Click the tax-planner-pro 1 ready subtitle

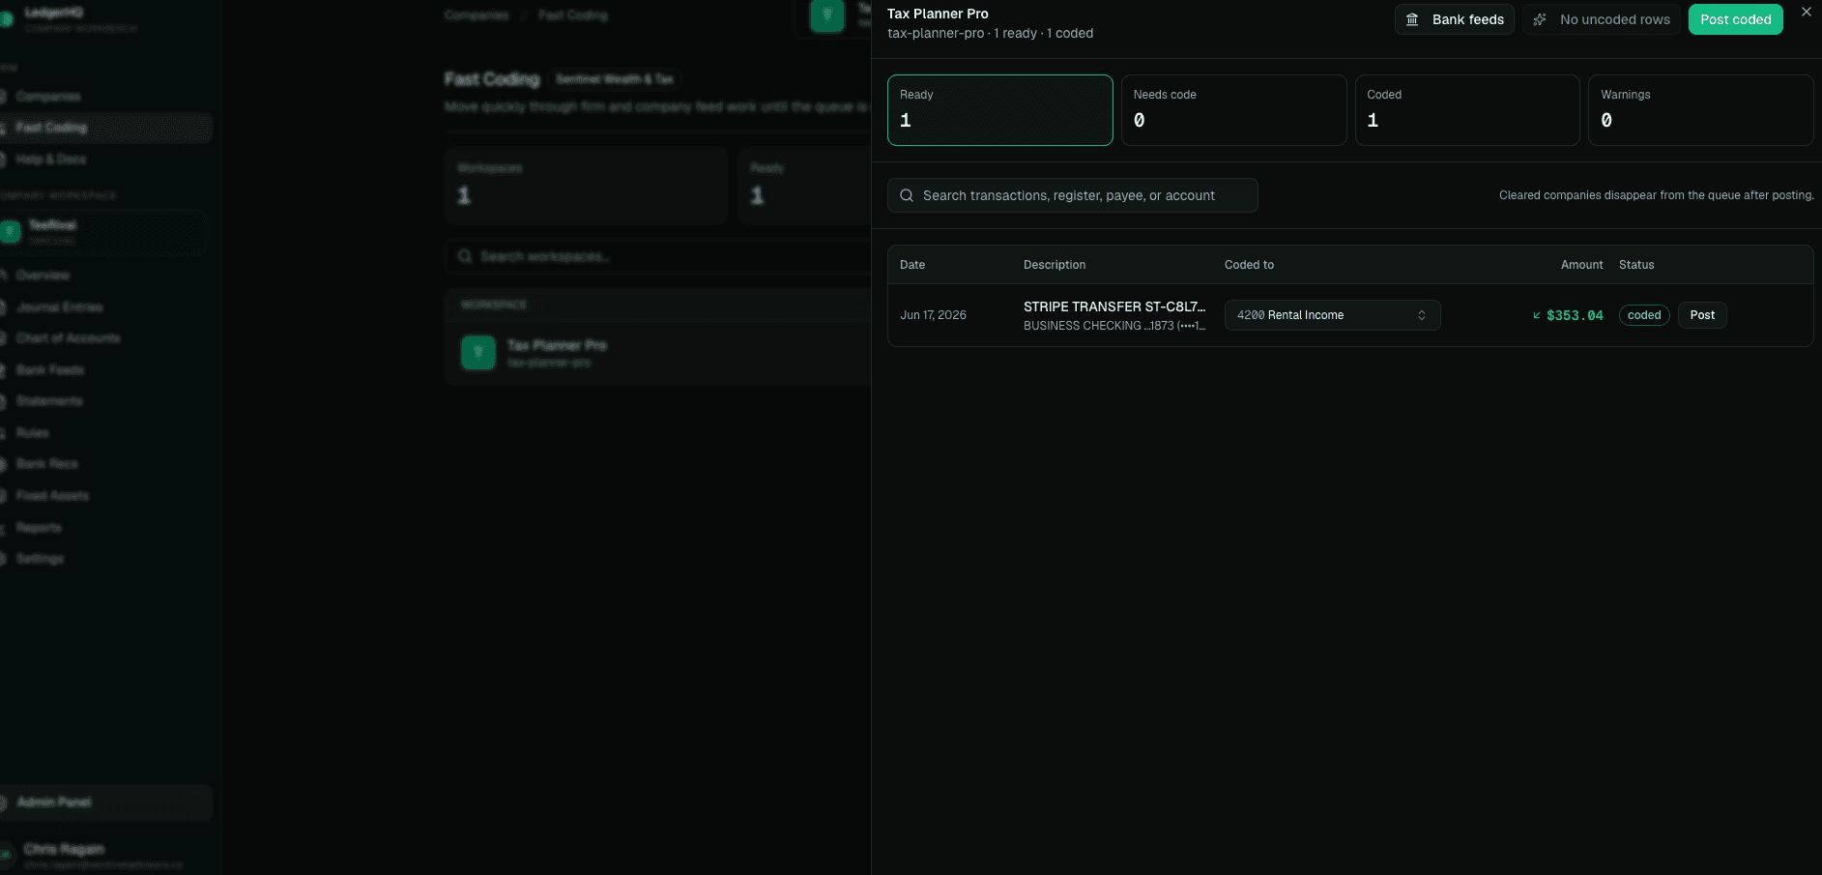pos(990,33)
